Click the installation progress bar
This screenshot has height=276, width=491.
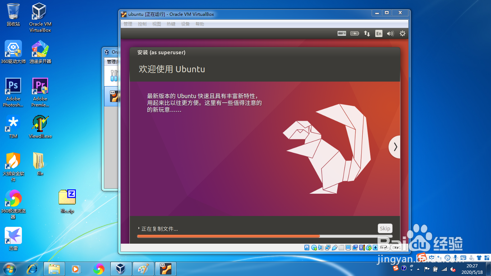click(x=265, y=236)
